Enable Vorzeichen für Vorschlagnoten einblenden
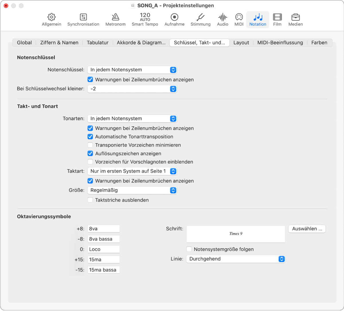344x311 pixels. click(x=90, y=162)
